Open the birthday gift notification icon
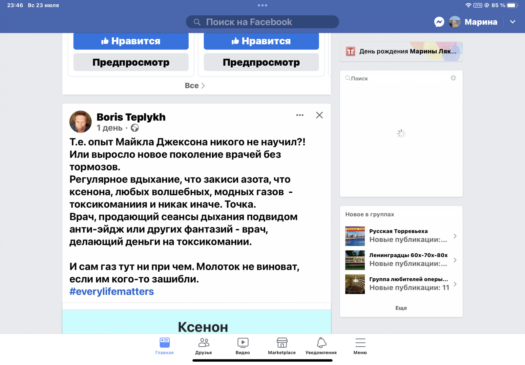This screenshot has width=525, height=365. [350, 52]
